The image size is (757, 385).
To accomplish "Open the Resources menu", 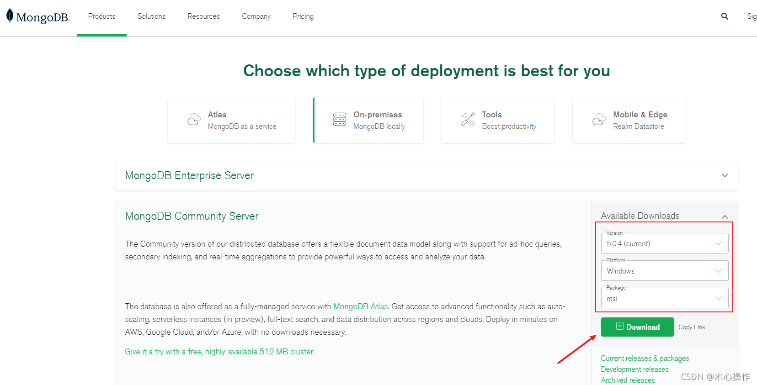I will point(203,16).
